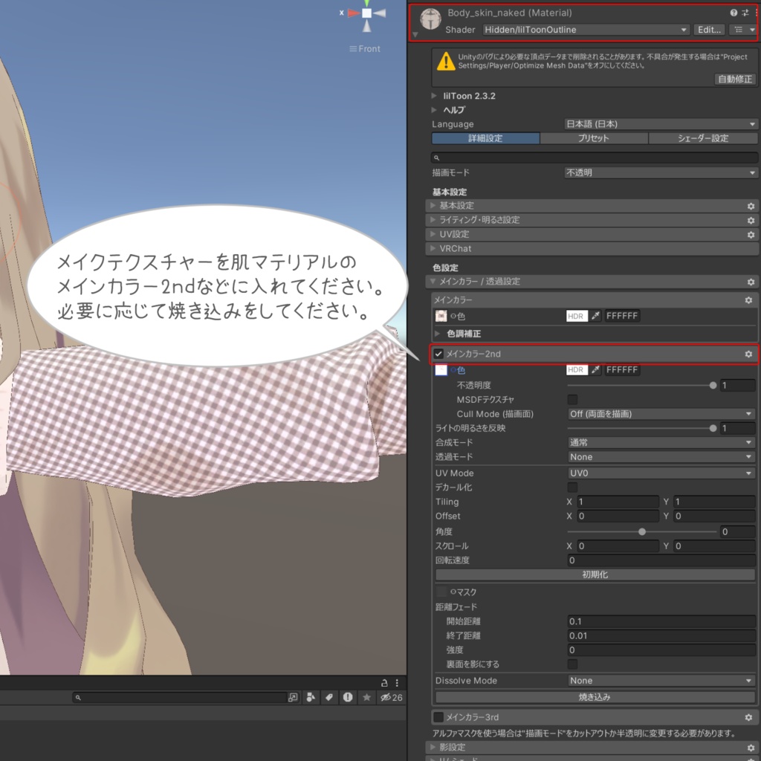Expand the ヘルプ foldout
Image resolution: width=761 pixels, height=761 pixels.
(434, 110)
